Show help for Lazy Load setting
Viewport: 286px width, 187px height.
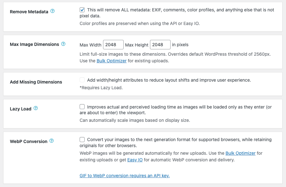pyautogui.click(x=36, y=108)
